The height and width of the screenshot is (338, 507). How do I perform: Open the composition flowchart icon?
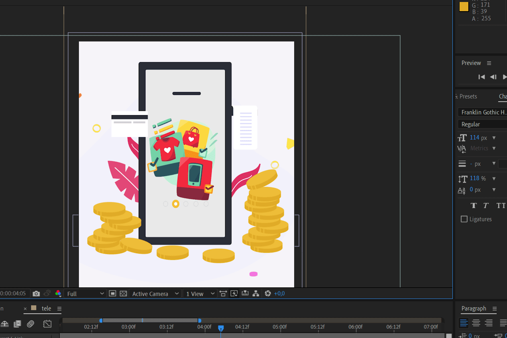(256, 294)
